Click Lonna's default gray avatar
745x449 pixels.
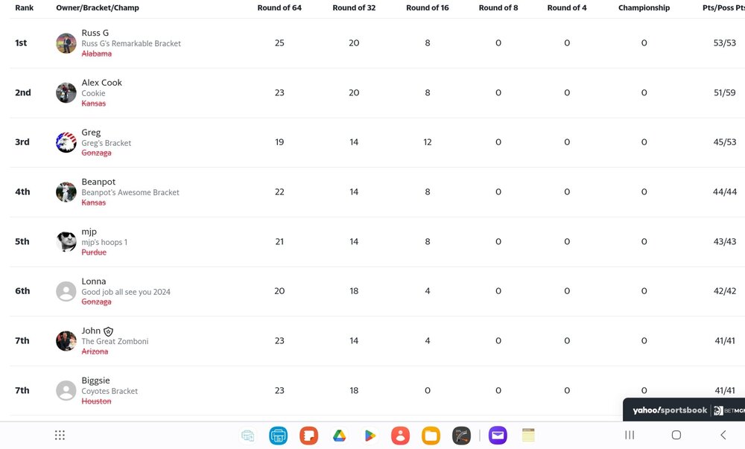[x=66, y=291]
